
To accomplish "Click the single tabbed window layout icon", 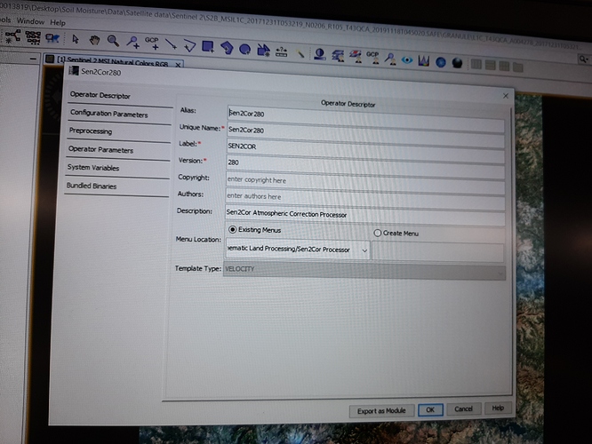I will pos(518,67).
